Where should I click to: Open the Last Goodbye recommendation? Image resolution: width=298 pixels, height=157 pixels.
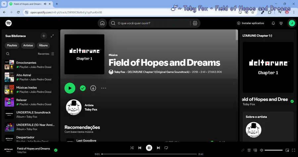[86, 140]
